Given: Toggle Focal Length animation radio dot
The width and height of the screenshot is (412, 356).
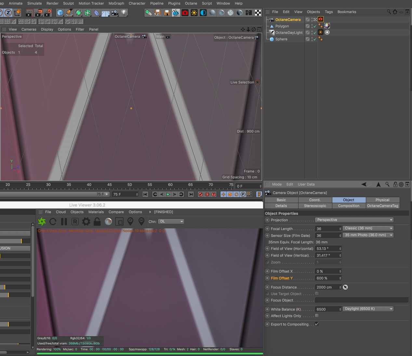Looking at the screenshot, I should point(267,229).
